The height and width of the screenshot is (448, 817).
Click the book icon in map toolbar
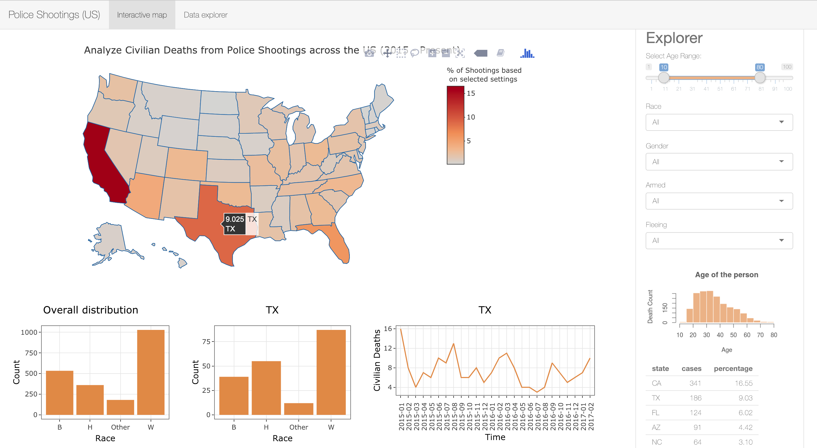point(500,53)
